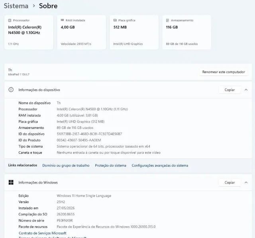The height and width of the screenshot is (238, 255).
Task: Open the Placa gráfica 512 MB card
Action: (134, 32)
